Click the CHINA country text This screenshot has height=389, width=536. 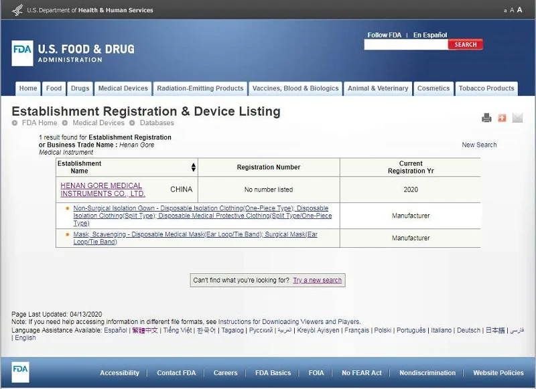point(181,189)
